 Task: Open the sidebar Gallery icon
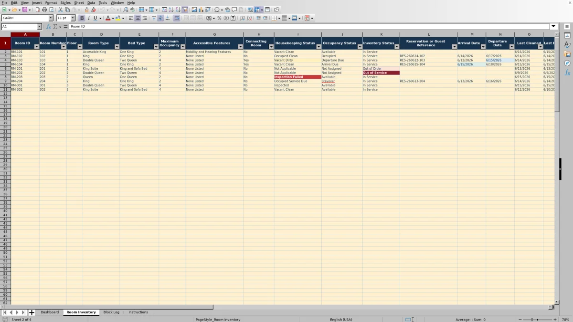(567, 54)
